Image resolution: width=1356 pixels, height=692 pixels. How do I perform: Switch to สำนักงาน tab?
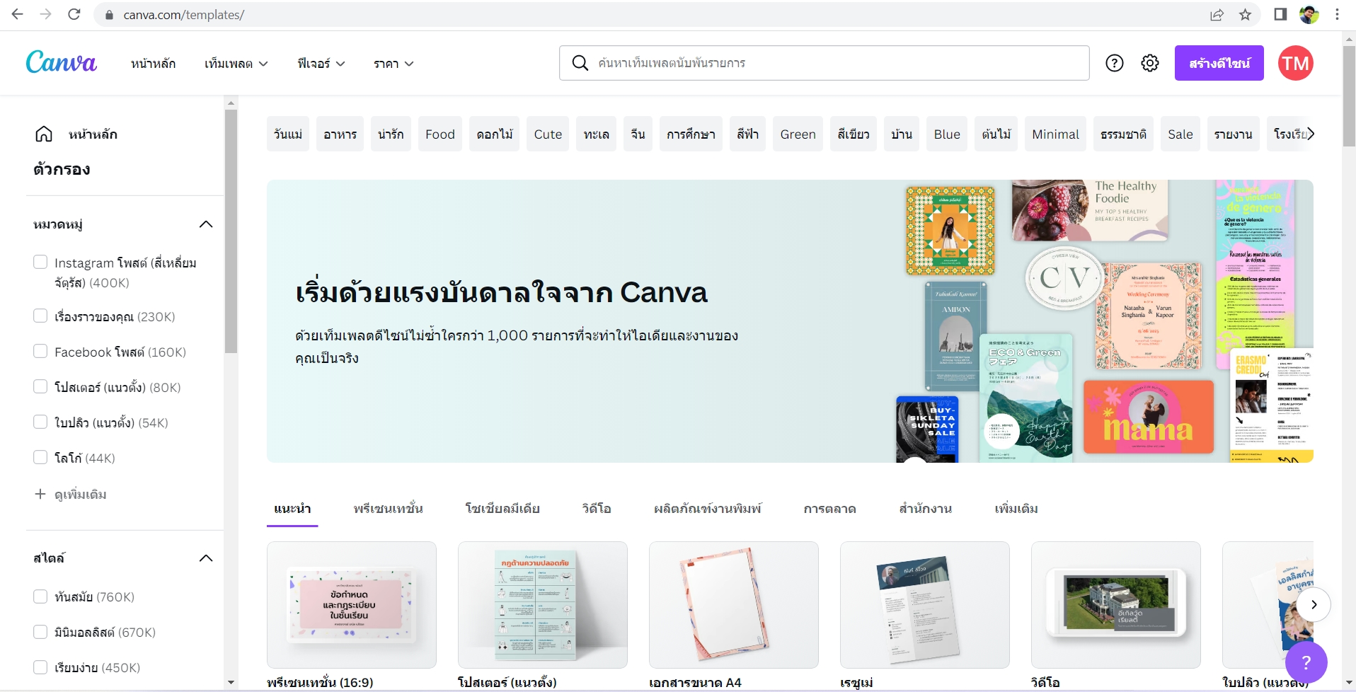coord(925,509)
